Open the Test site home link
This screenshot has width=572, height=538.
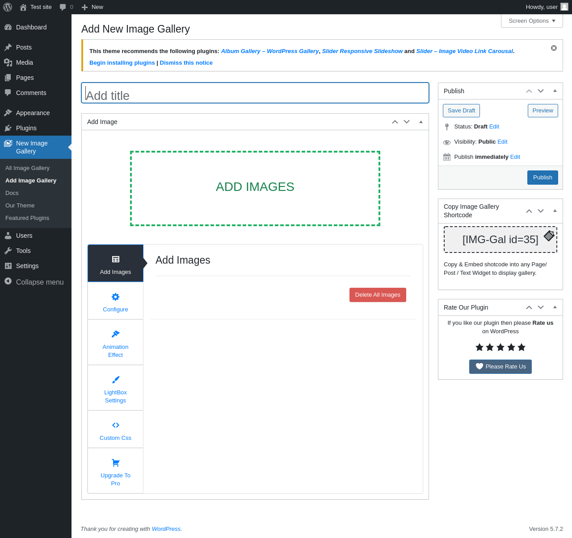pyautogui.click(x=36, y=7)
